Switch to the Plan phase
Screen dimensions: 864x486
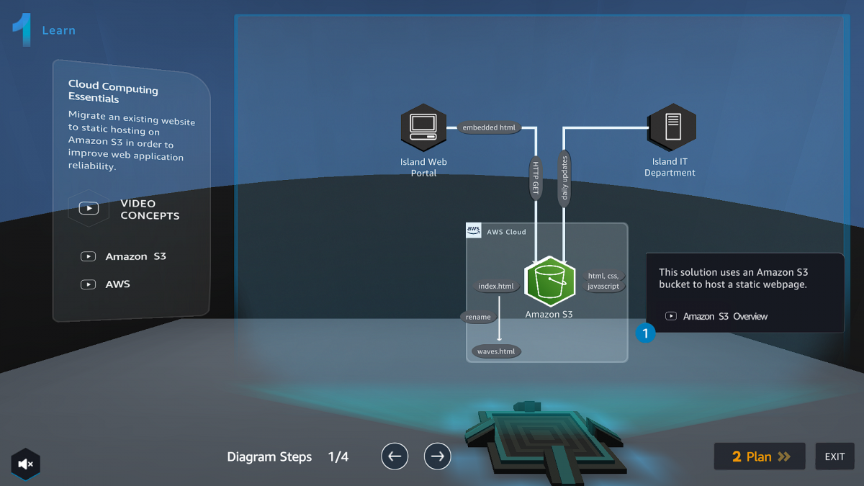[x=759, y=456]
